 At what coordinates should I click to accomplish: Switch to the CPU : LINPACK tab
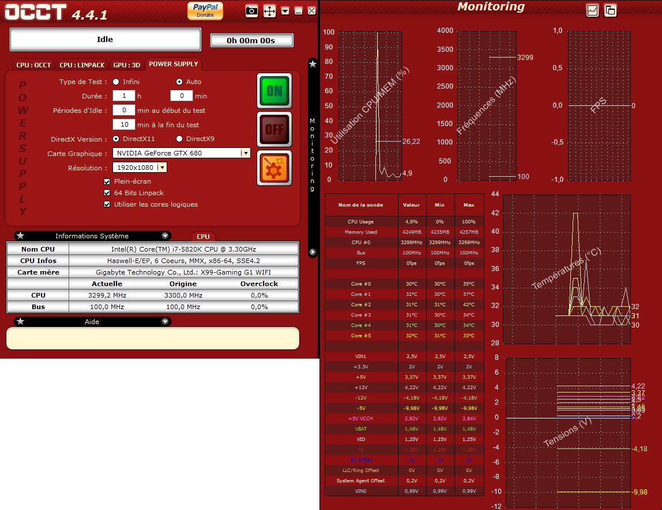82,65
